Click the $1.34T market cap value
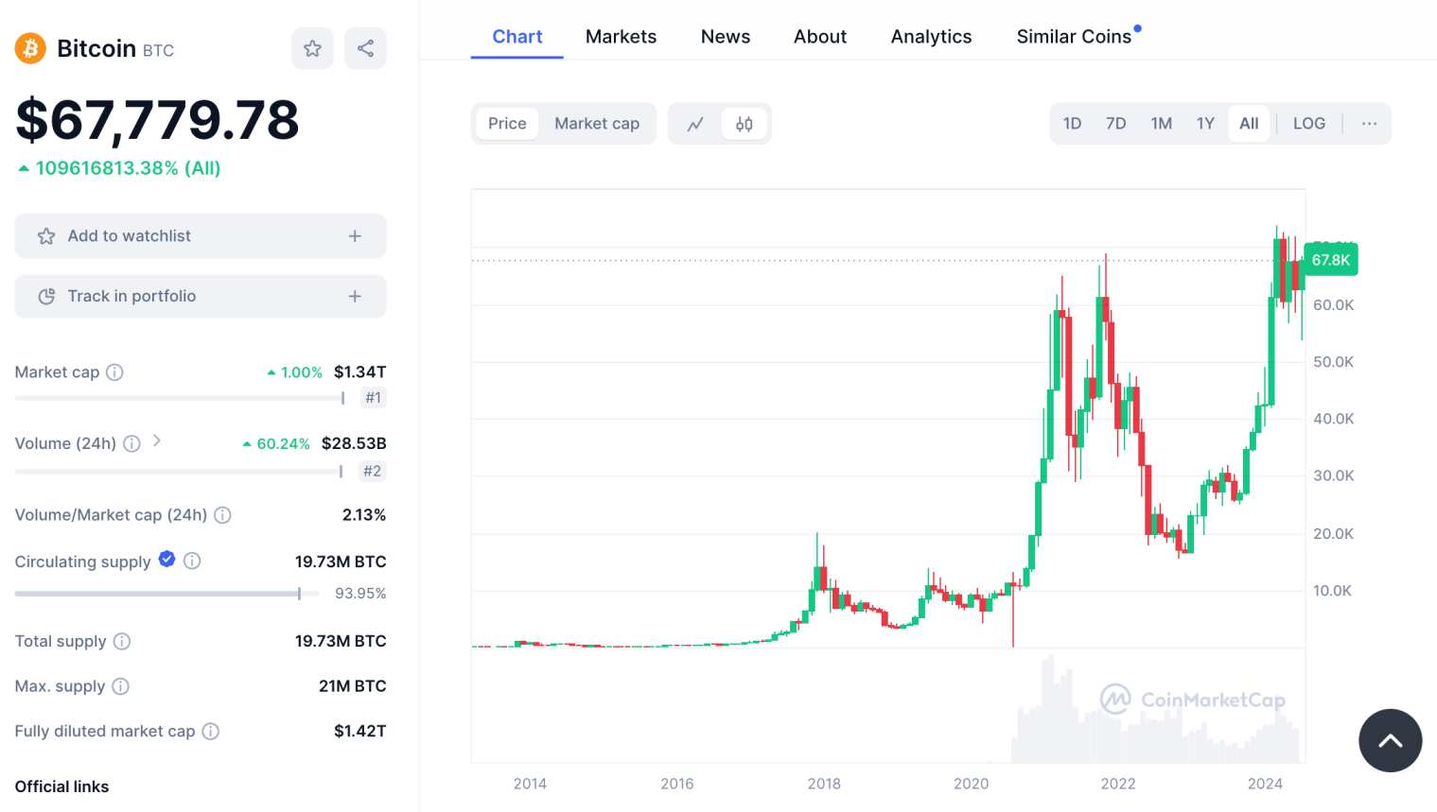1437x812 pixels. (360, 372)
